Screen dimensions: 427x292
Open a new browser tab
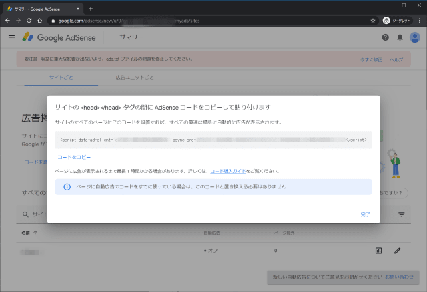(91, 9)
